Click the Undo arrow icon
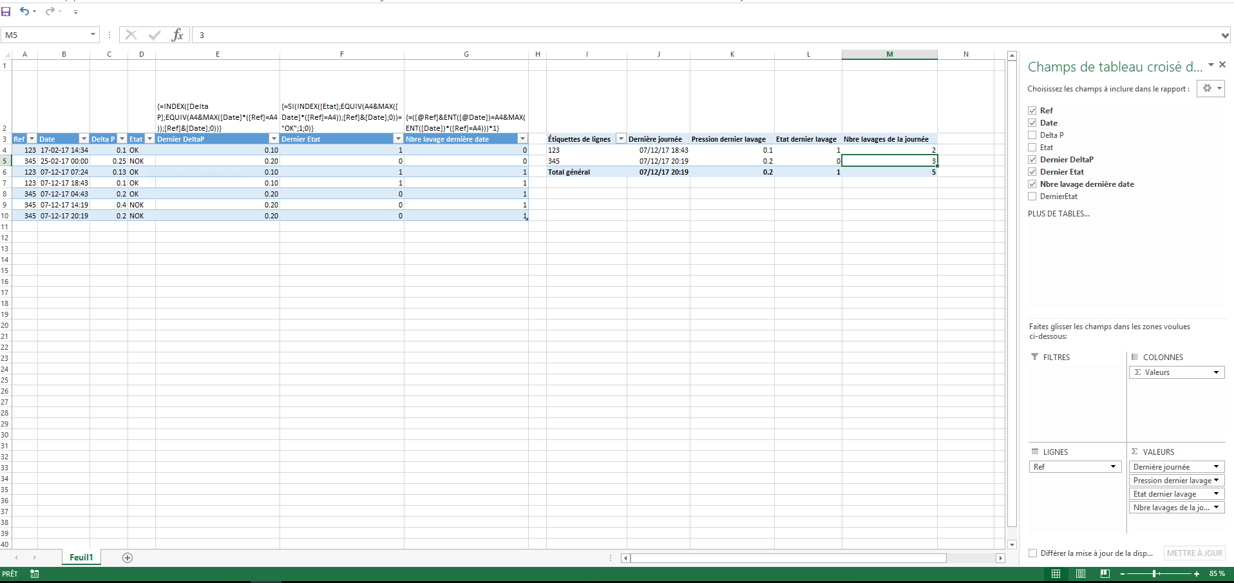Screen dimensions: 1234x583 tap(24, 11)
